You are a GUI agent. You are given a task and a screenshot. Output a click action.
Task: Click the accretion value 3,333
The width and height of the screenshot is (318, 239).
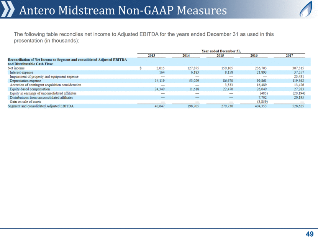[x=229, y=85]
